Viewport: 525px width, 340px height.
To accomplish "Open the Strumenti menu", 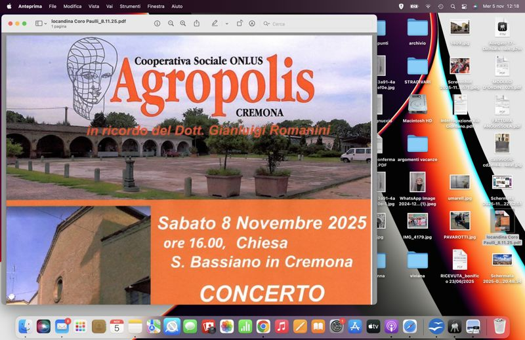I will tap(130, 6).
